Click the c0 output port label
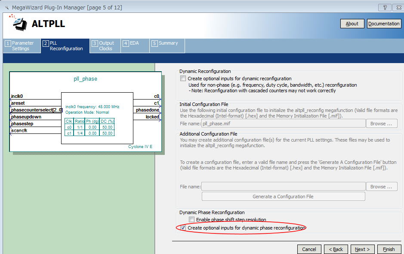This screenshot has height=254, width=404. coord(157,96)
